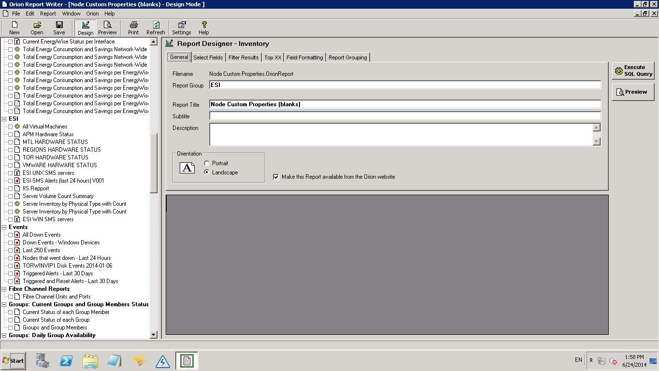Click the Start button
This screenshot has height=371, width=659.
(x=13, y=360)
